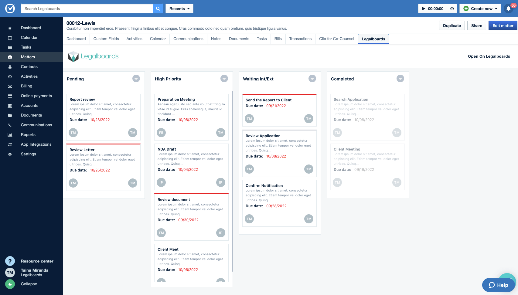Open the Search Application card
Screen dimensions: 518x295
[367, 117]
